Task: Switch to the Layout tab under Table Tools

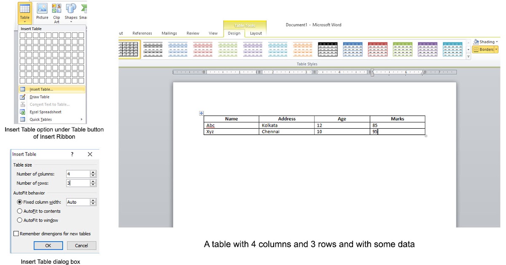Action: 256,33
